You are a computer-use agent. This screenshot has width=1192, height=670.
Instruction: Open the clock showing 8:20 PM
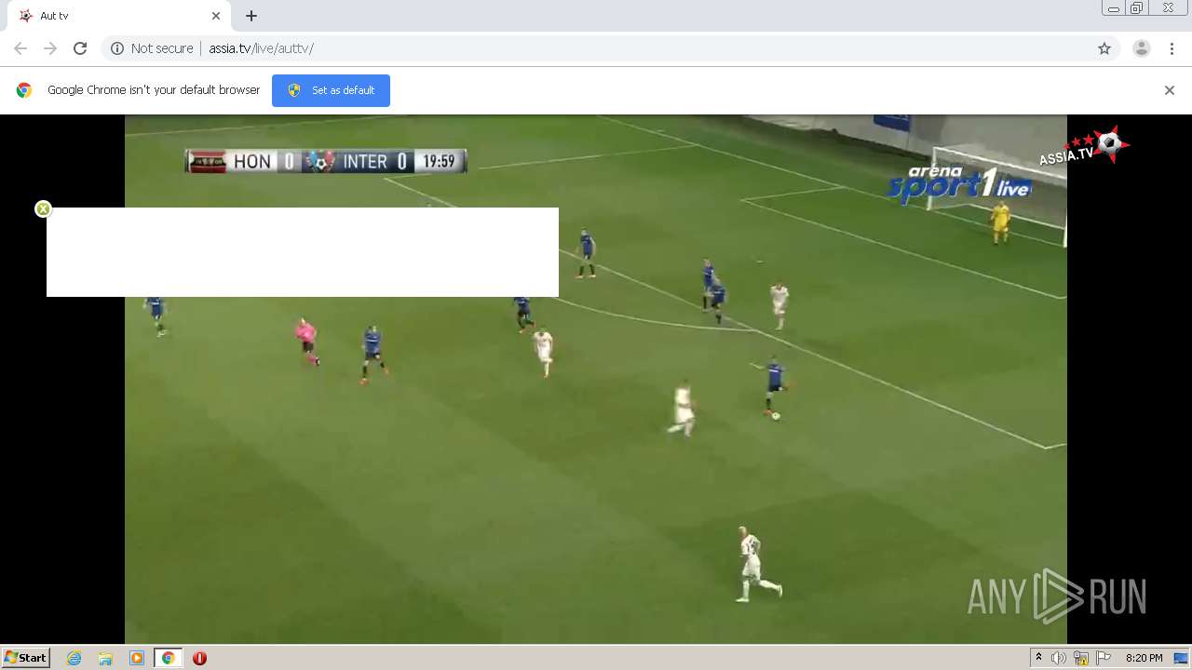click(x=1144, y=658)
